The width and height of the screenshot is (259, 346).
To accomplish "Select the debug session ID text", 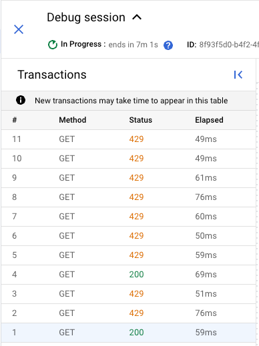I will pos(229,45).
